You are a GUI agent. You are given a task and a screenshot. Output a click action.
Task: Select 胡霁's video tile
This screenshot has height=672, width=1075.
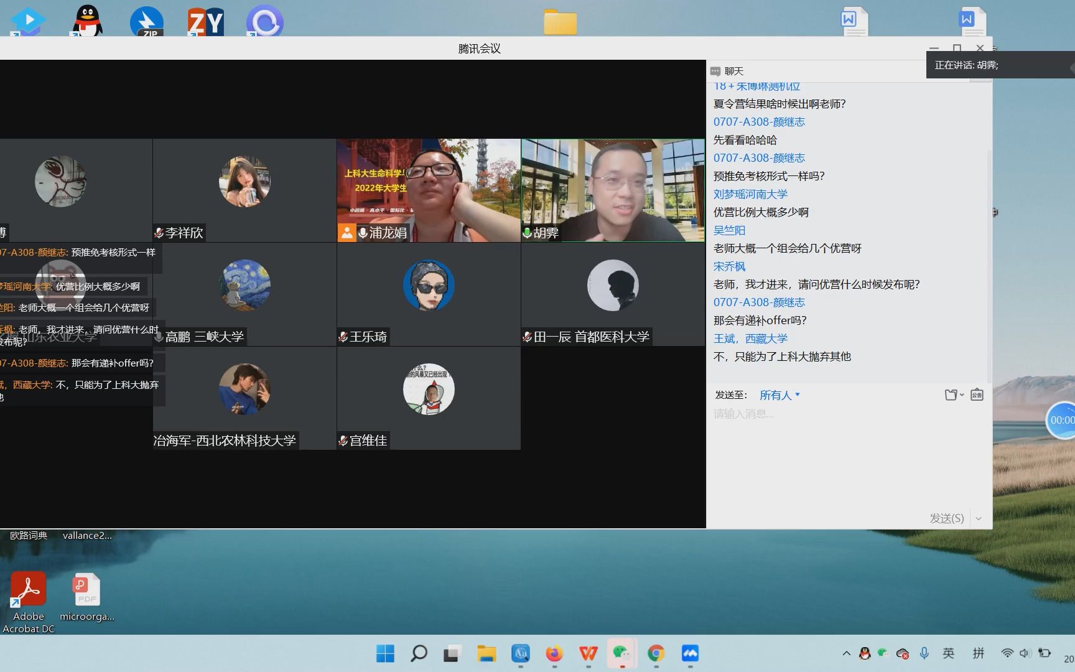[x=613, y=190]
